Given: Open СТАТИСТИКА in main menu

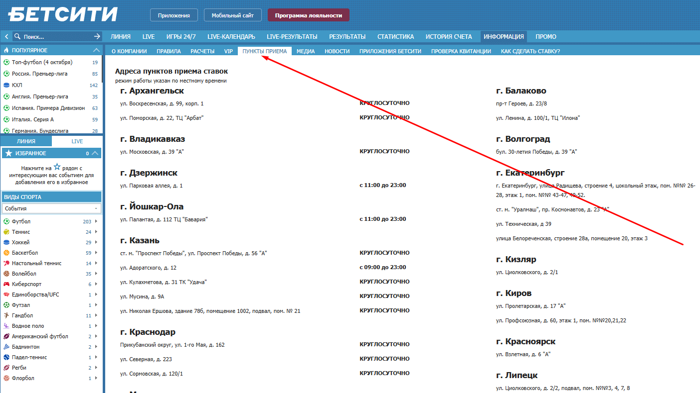Looking at the screenshot, I should tap(395, 36).
